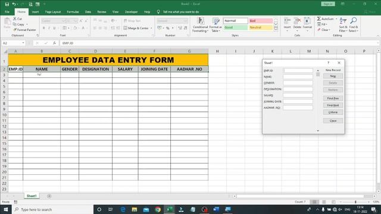This screenshot has height=214, width=381.
Task: Click the Insert Function fx icon
Action: 54,43
